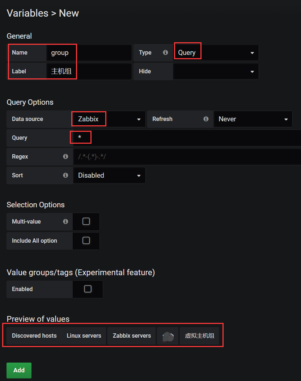Click the Sort info icon
This screenshot has width=301, height=381.
click(x=65, y=175)
